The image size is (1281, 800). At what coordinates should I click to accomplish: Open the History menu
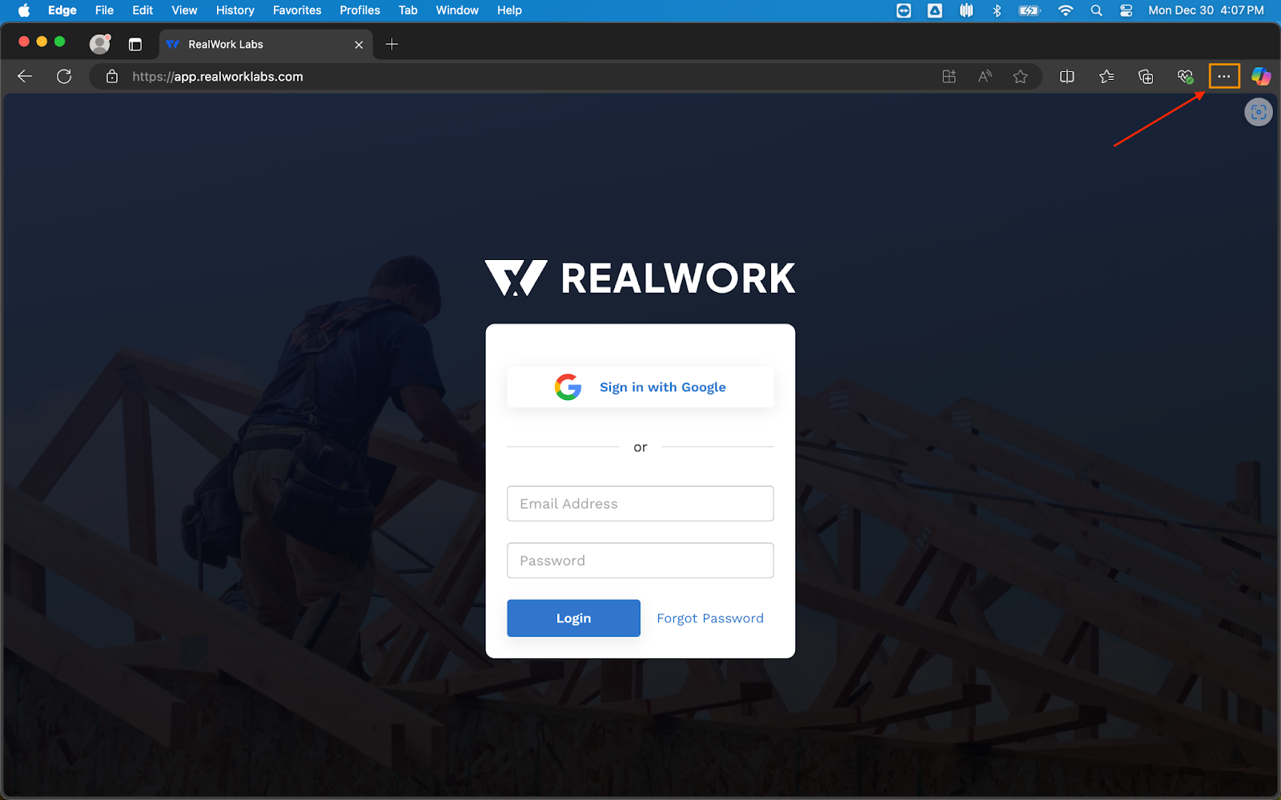[235, 10]
